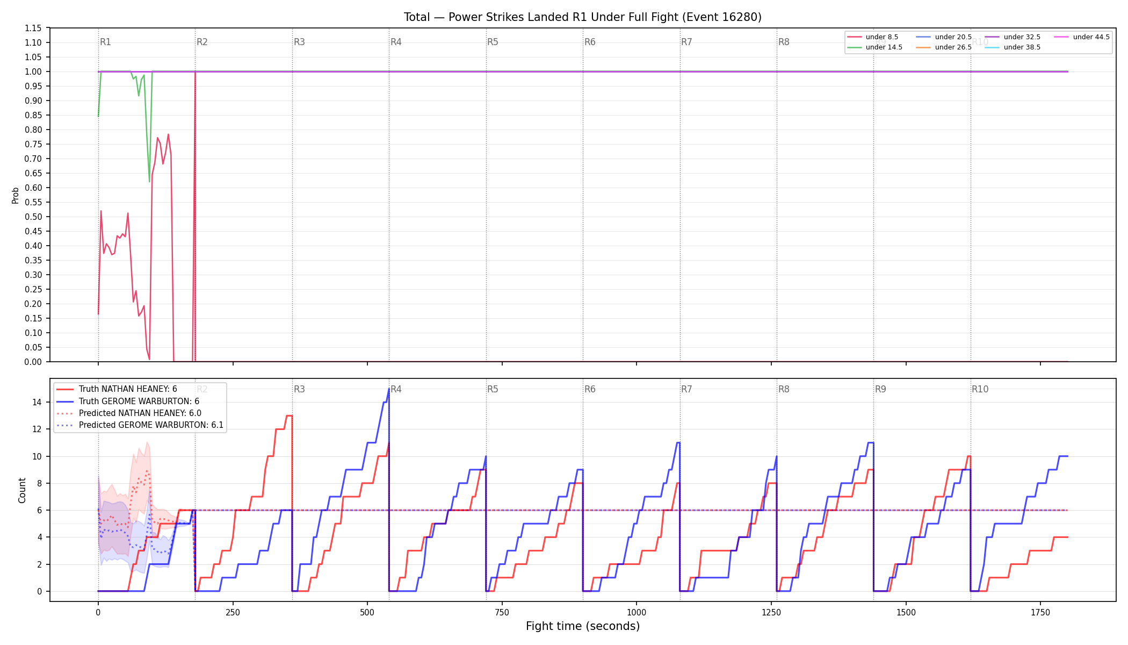The image size is (1128, 645).
Task: Click the 6 tick on the Count axis
Action: click(x=40, y=510)
